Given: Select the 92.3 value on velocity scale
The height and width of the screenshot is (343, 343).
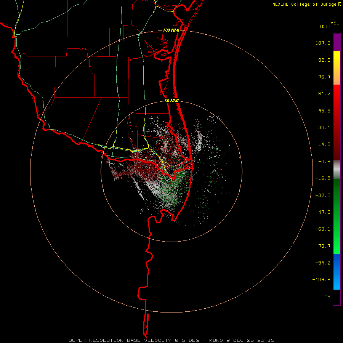Looking at the screenshot, I should pyautogui.click(x=324, y=60).
